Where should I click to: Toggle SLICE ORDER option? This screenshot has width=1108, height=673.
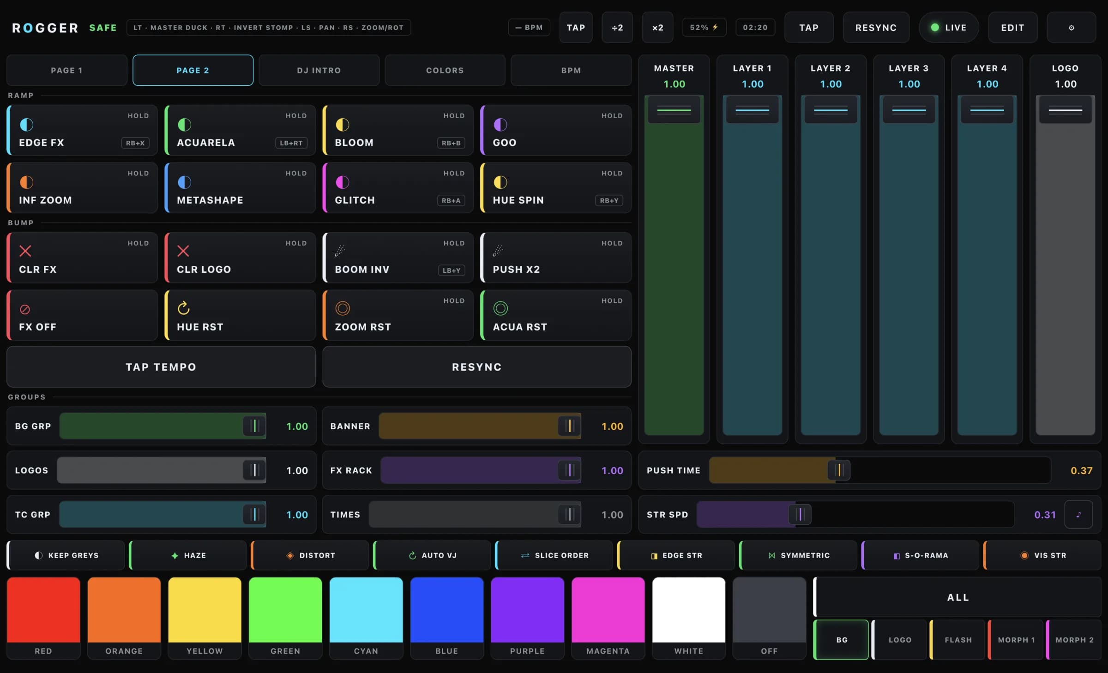point(554,555)
